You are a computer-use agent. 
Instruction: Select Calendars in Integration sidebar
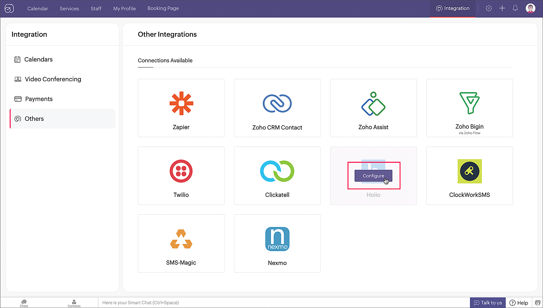pos(62,59)
